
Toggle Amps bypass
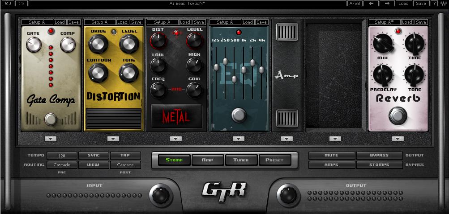tap(331, 165)
